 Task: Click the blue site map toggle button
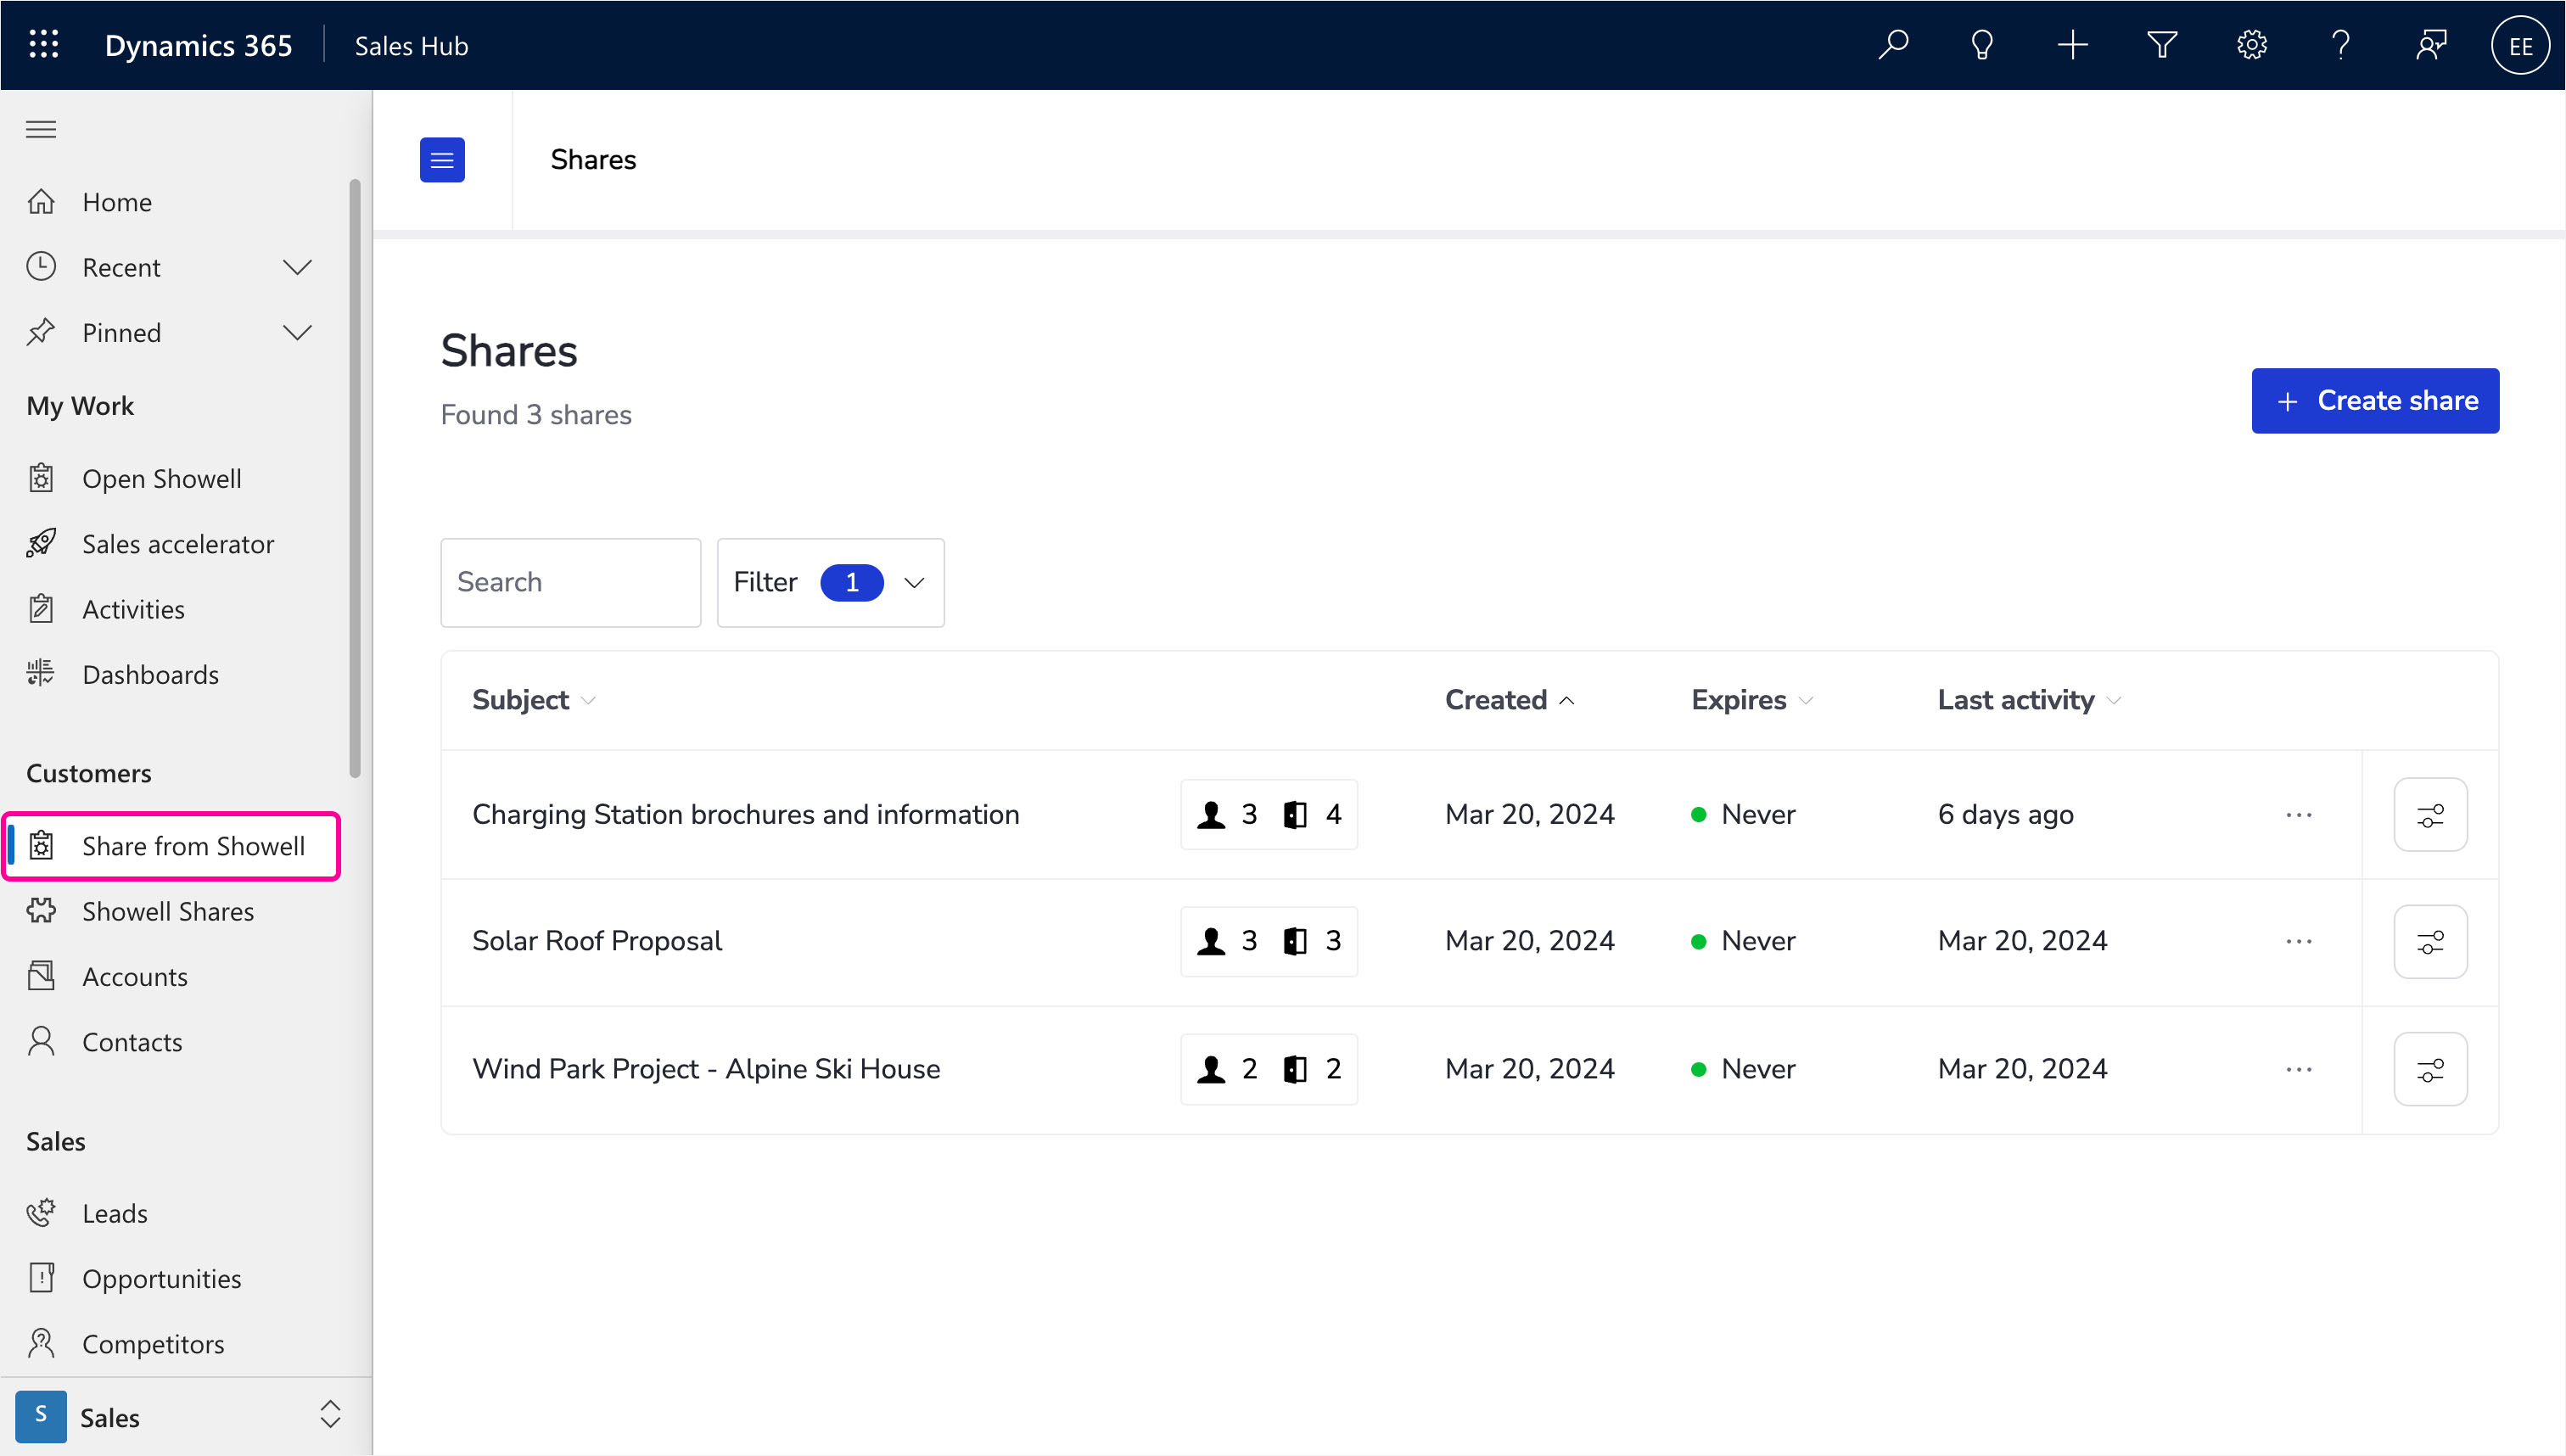click(442, 159)
